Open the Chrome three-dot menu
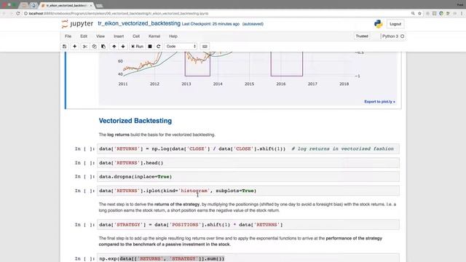This screenshot has width=466, height=262. tap(462, 13)
